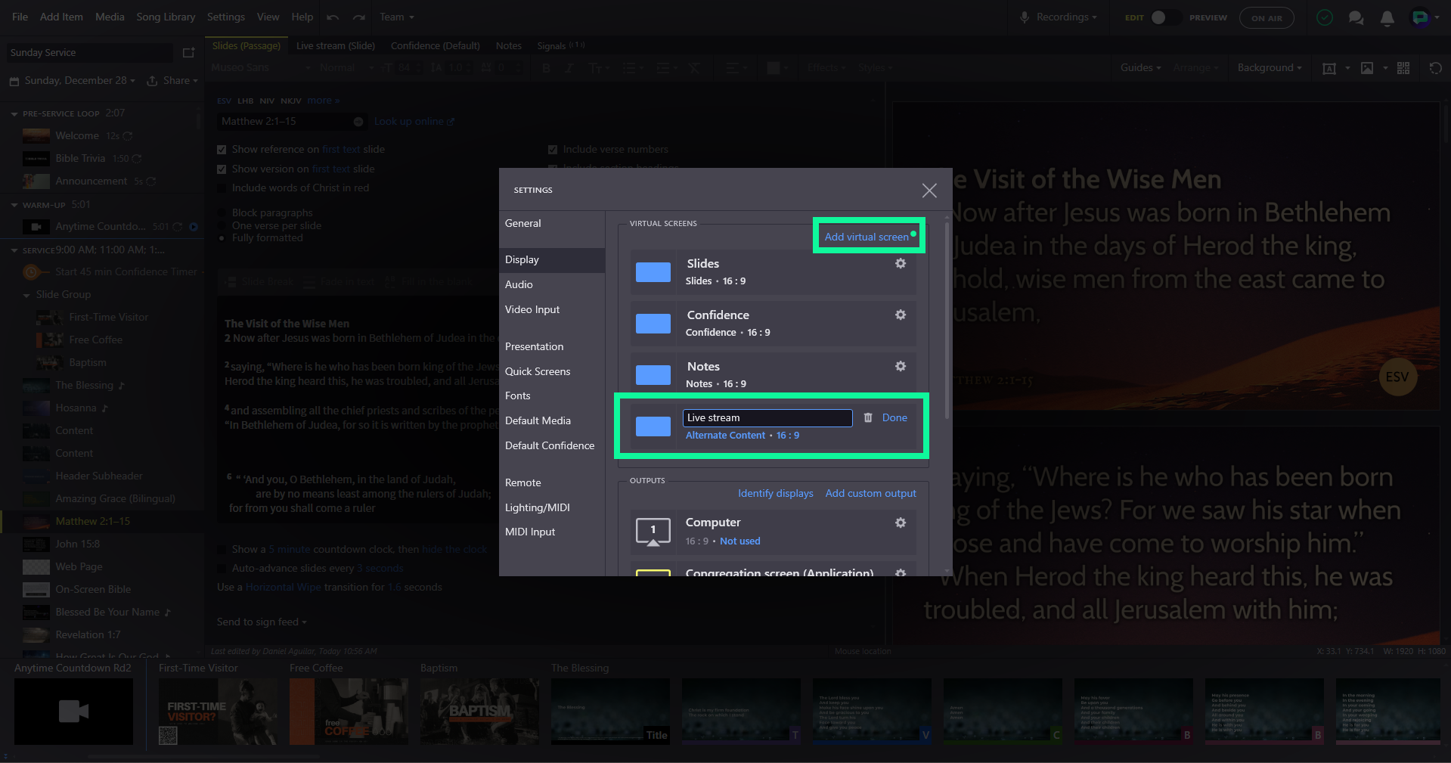Viewport: 1451px width, 763px height.
Task: Click the green sync status checkmark icon
Action: tap(1325, 17)
